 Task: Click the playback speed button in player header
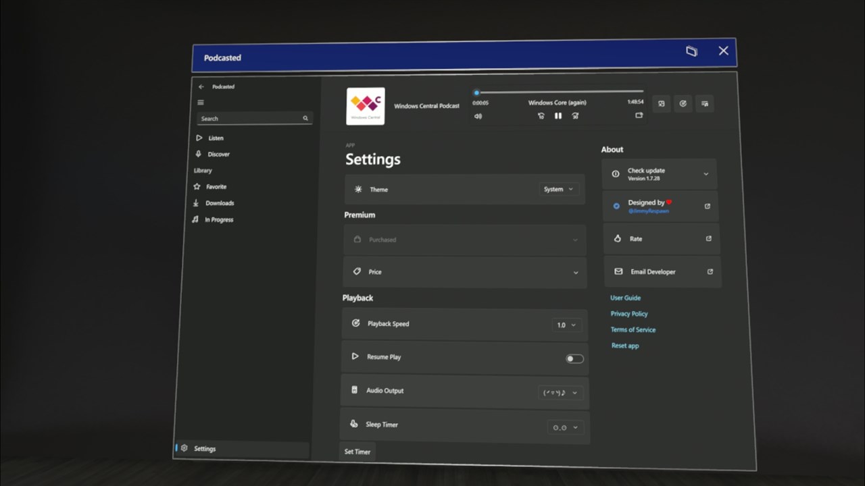click(x=683, y=103)
